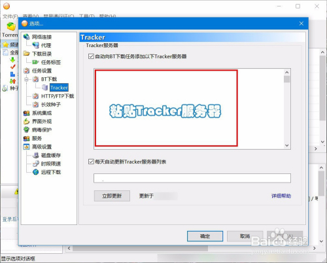Open the 远程下载 globe icon
Screen dimensions: 327x263
pyautogui.click(x=35, y=172)
